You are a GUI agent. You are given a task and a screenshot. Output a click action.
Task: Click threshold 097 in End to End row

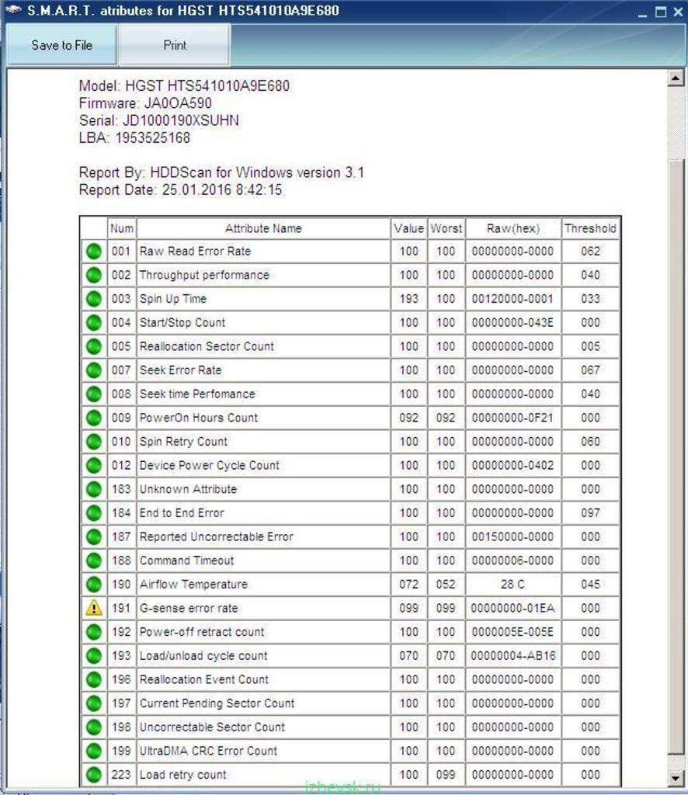pos(590,513)
